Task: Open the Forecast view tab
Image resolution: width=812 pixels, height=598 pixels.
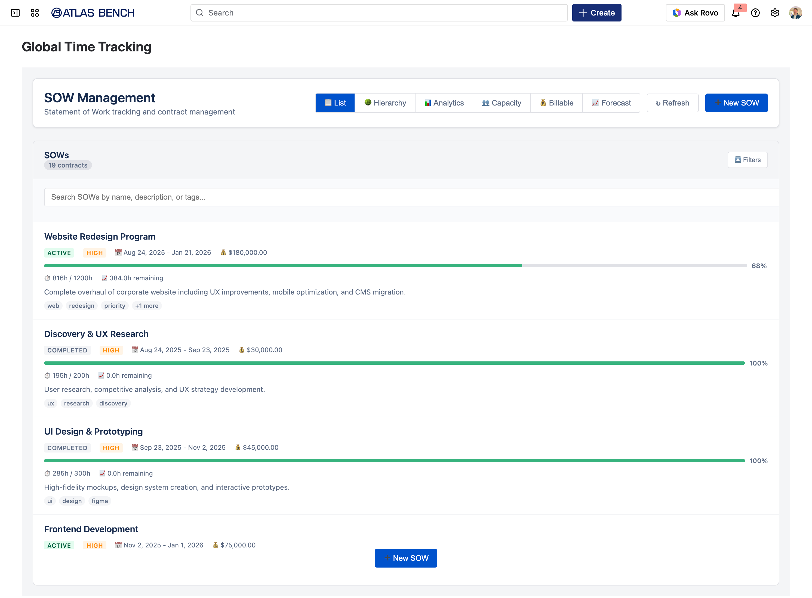Action: (x=611, y=103)
